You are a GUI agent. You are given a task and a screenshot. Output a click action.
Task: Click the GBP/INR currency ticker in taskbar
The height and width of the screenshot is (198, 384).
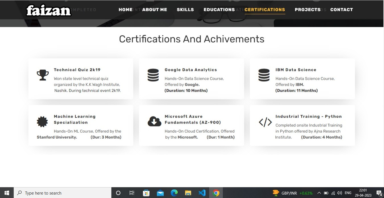coord(289,193)
